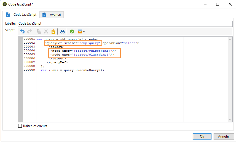Click the orange insert-template icon

[x=80, y=31]
